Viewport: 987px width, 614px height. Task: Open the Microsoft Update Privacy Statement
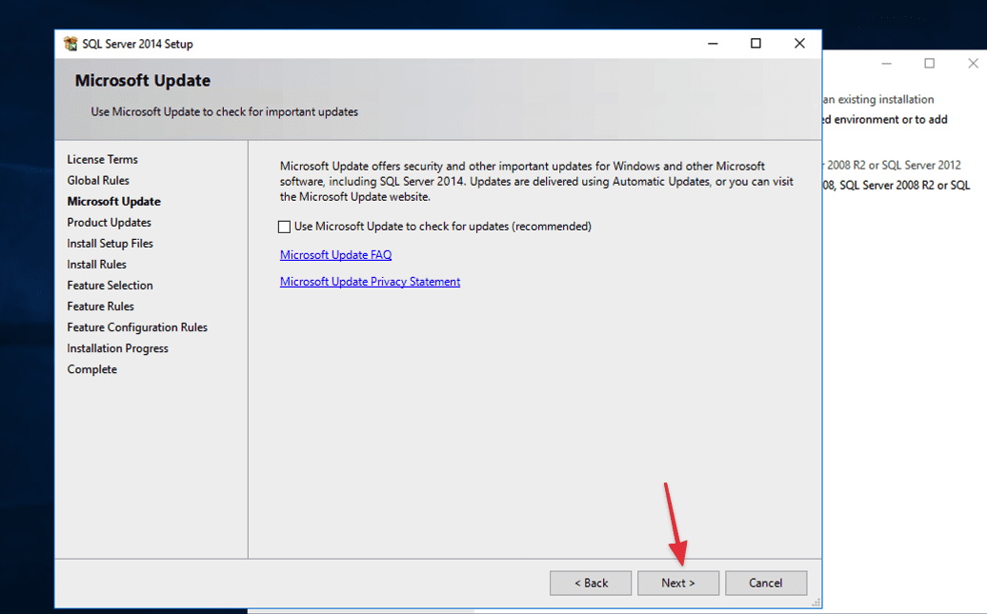pyautogui.click(x=370, y=281)
